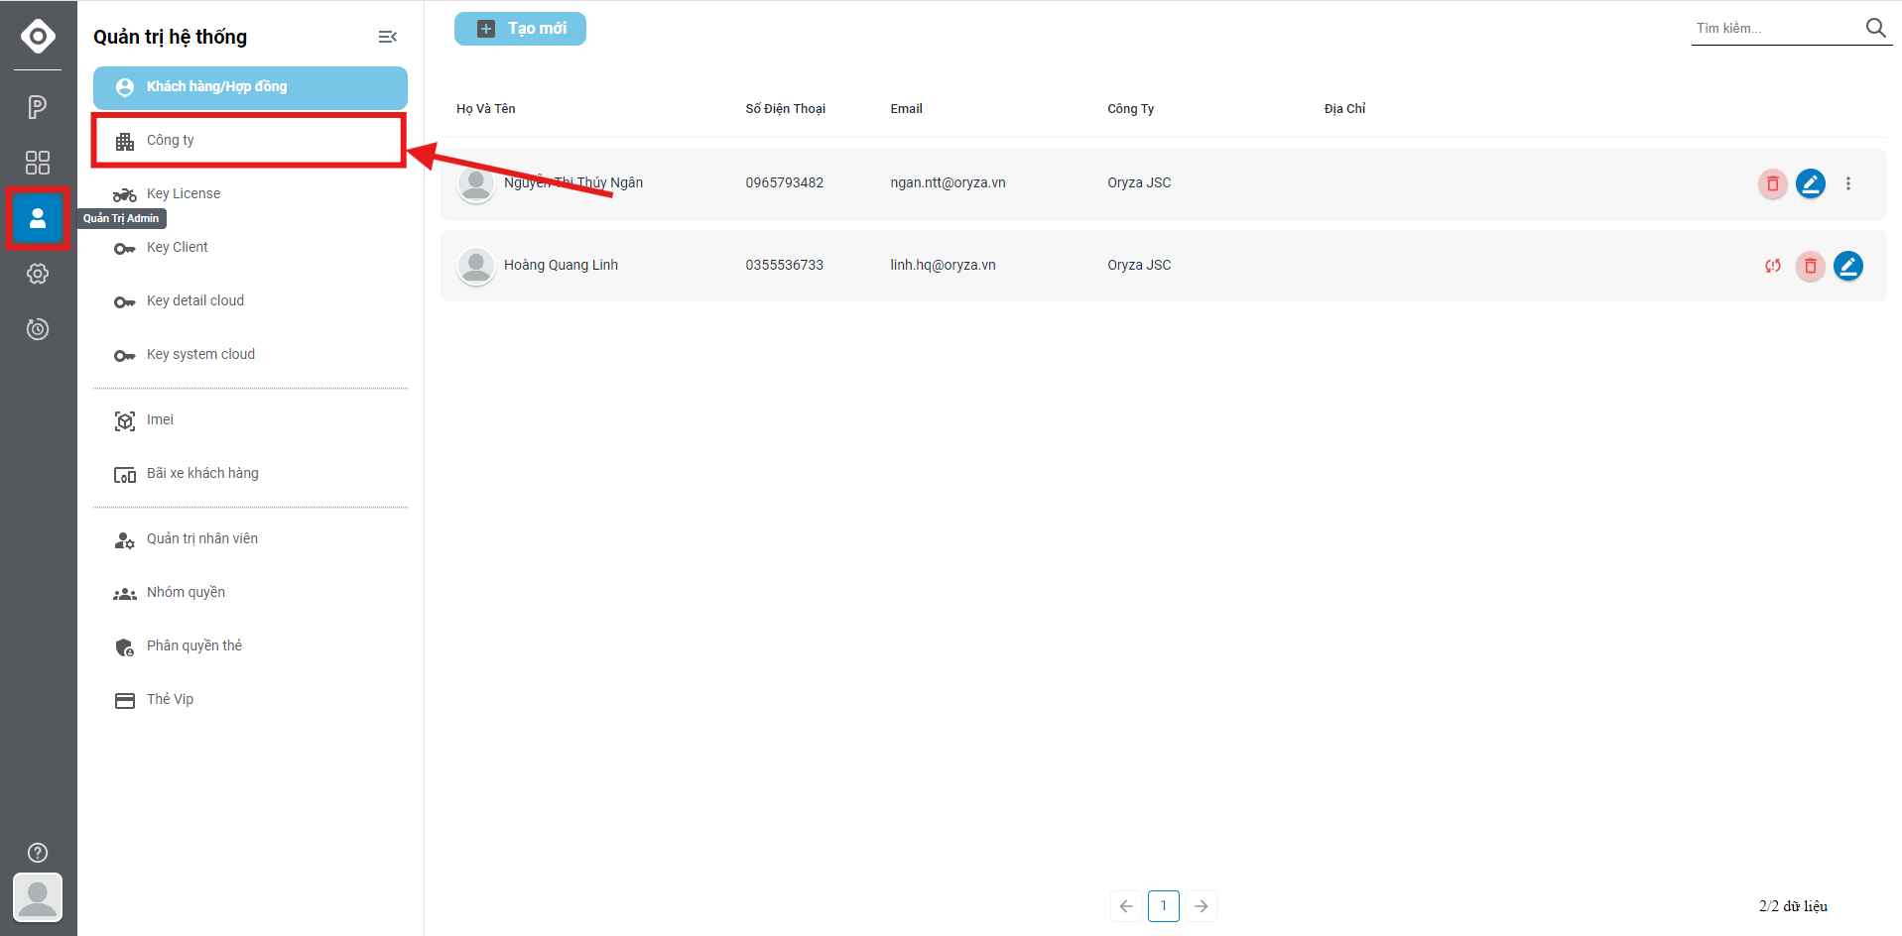Screen dimensions: 1902x936
Task: Open Quản trị nhân viên menu item
Action: point(250,539)
